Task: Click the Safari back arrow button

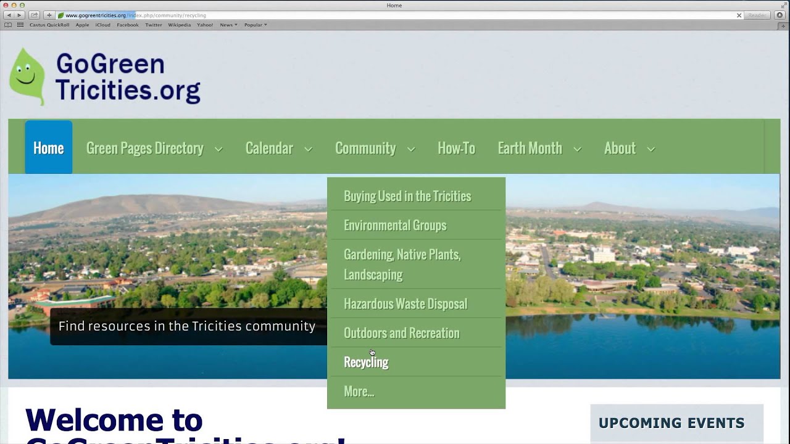Action: (9, 15)
